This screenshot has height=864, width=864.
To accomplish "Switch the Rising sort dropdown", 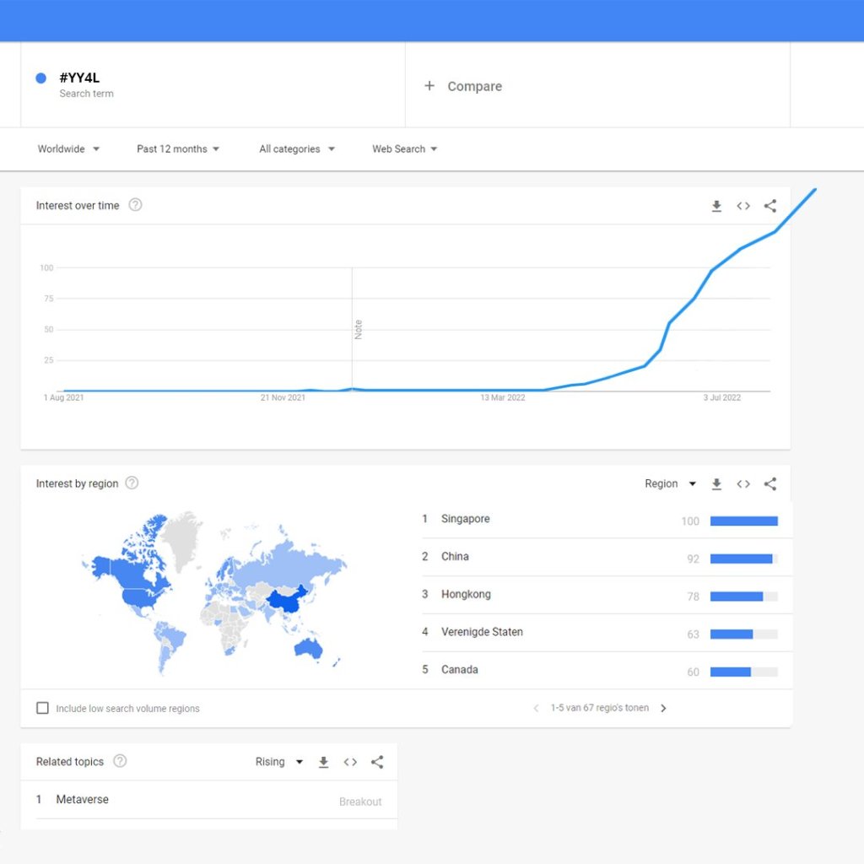I will pyautogui.click(x=279, y=762).
